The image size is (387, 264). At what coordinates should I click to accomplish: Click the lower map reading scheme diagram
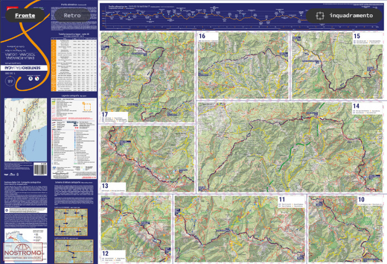[74, 251]
